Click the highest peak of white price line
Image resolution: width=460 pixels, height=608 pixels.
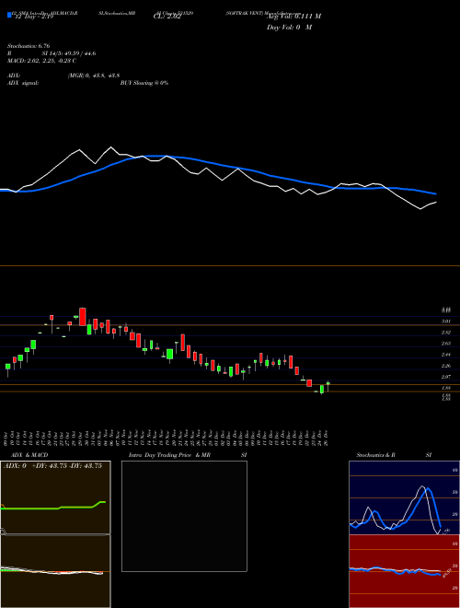111,147
